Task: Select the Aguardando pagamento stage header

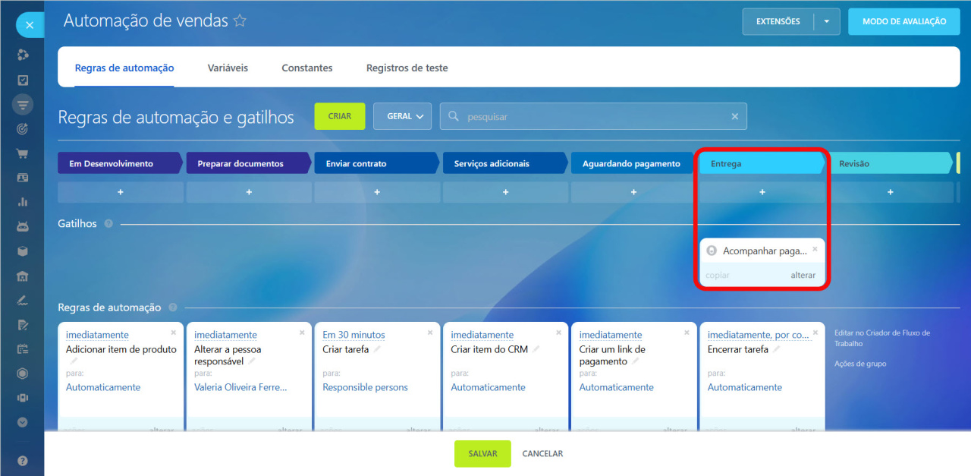Action: click(631, 164)
